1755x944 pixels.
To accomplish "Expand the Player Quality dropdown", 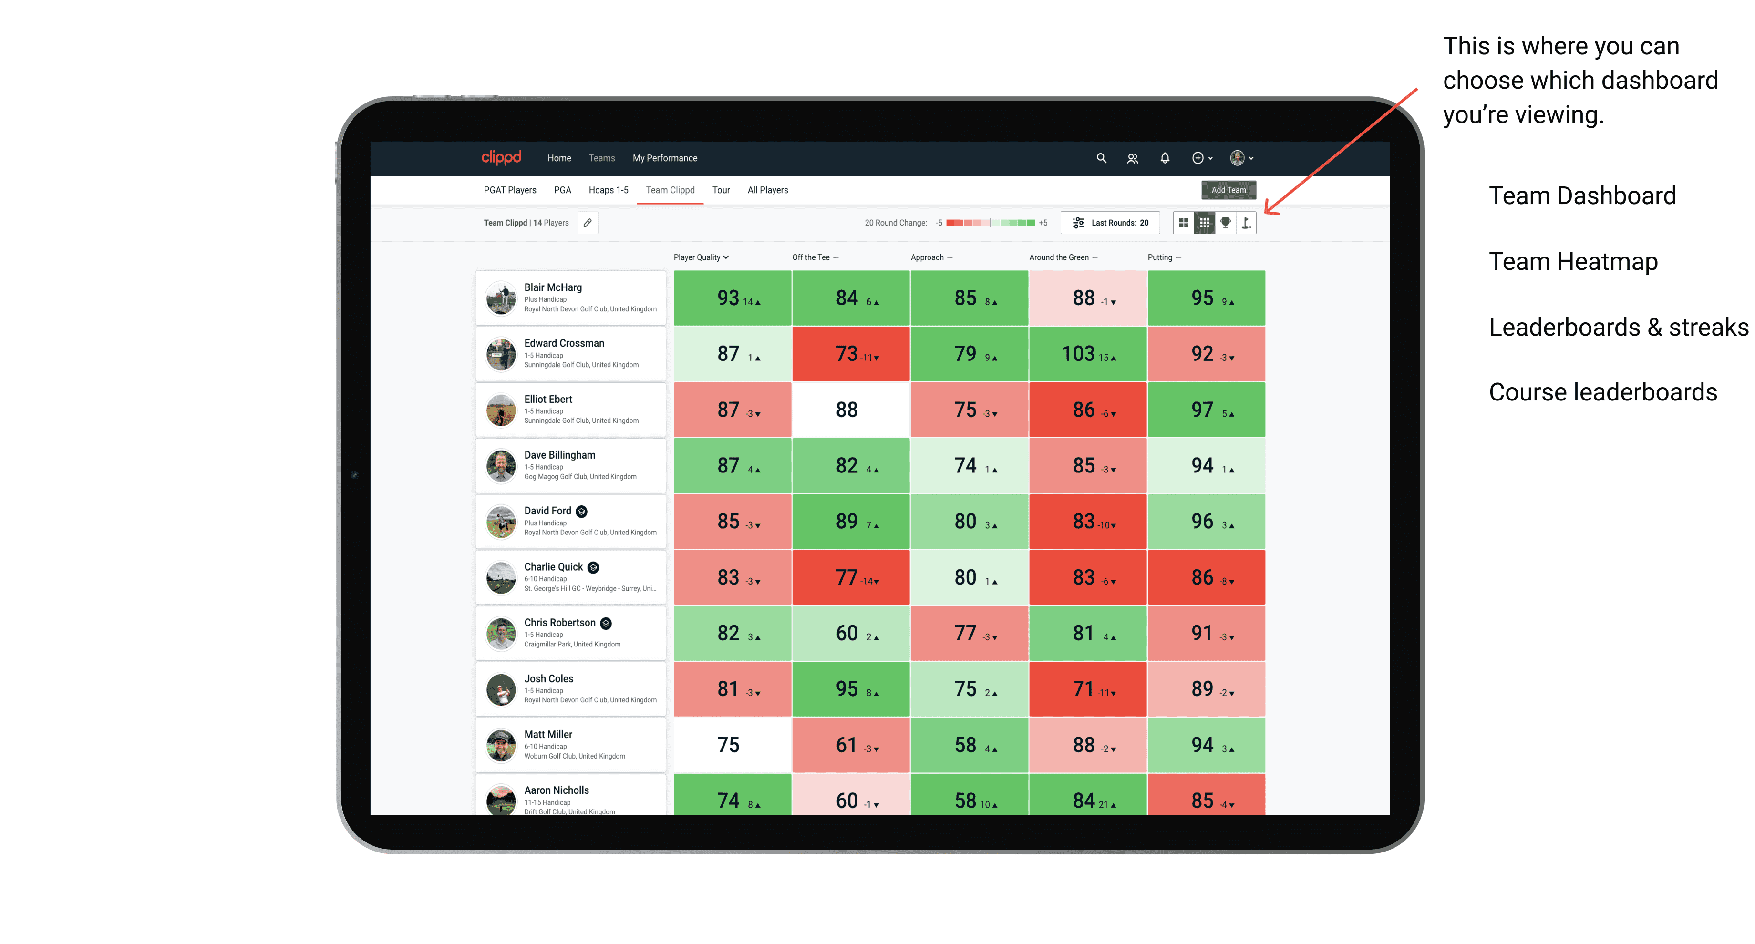I will point(699,258).
